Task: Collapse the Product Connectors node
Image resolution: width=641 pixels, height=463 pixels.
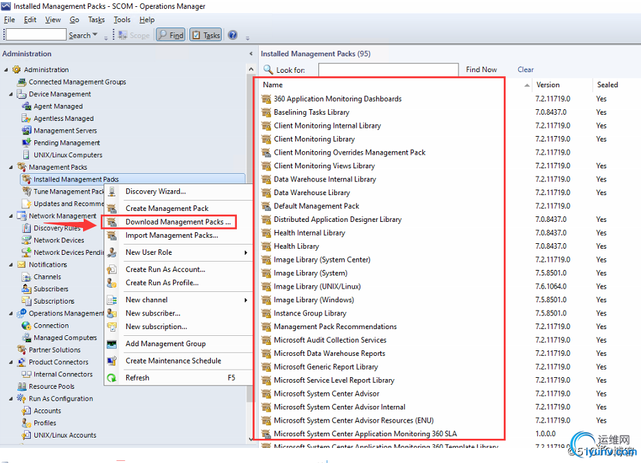Action: point(11,363)
